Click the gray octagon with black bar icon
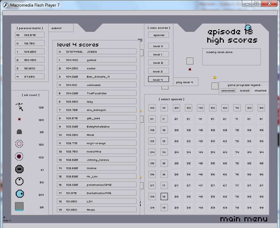 click(x=19, y=169)
